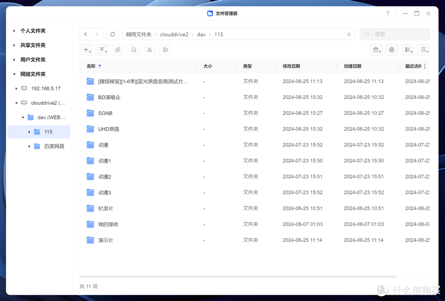
Task: Expand the 百度网盘 folder in sidebar
Action: 29,146
